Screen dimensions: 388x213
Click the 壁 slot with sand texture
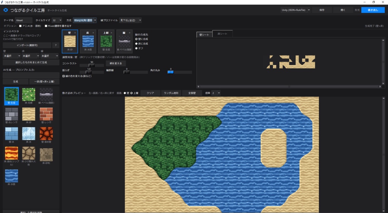(70, 42)
